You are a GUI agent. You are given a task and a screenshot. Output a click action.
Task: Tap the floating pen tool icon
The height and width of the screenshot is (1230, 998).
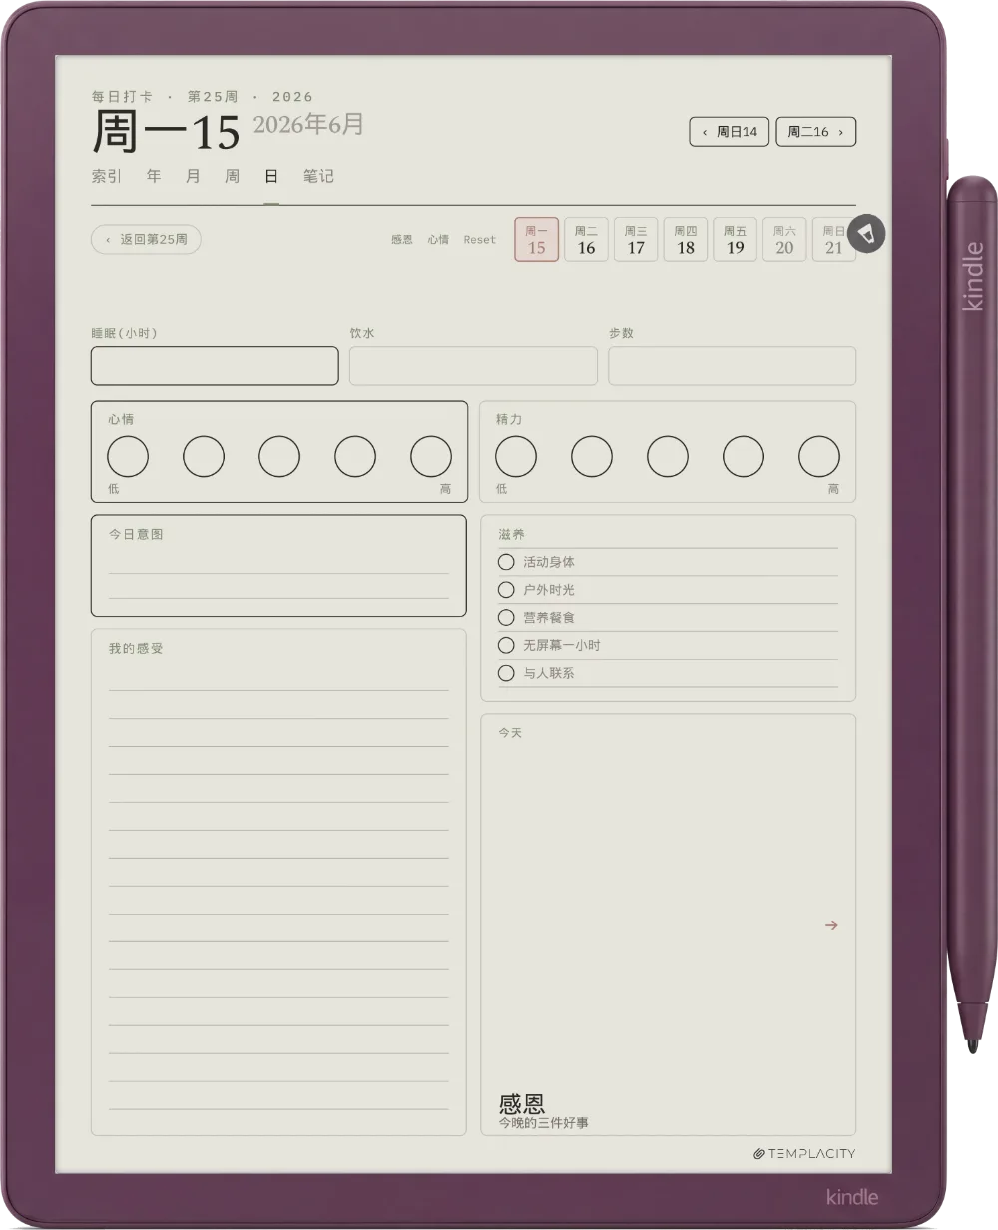coord(867,233)
